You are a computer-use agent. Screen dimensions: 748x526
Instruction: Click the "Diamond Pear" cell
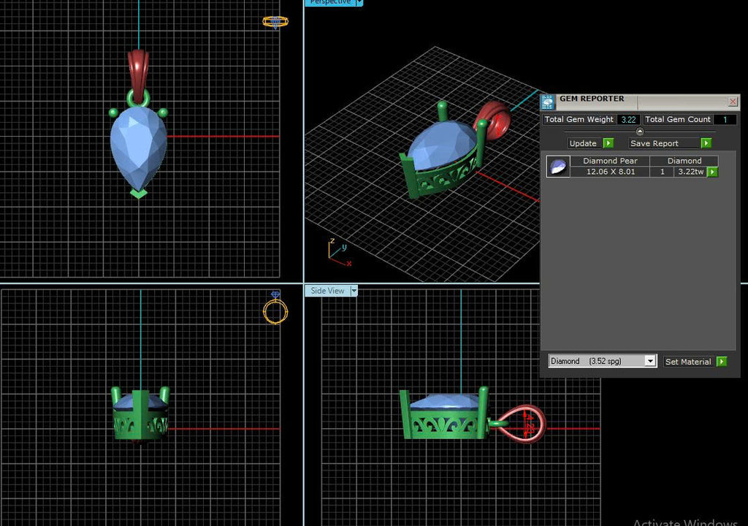coord(610,161)
